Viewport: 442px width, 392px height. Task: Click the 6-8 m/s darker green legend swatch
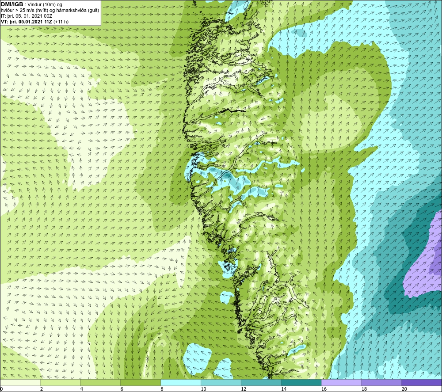coord(141,382)
